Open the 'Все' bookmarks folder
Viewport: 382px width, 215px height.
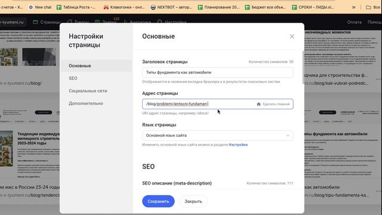[374, 7]
